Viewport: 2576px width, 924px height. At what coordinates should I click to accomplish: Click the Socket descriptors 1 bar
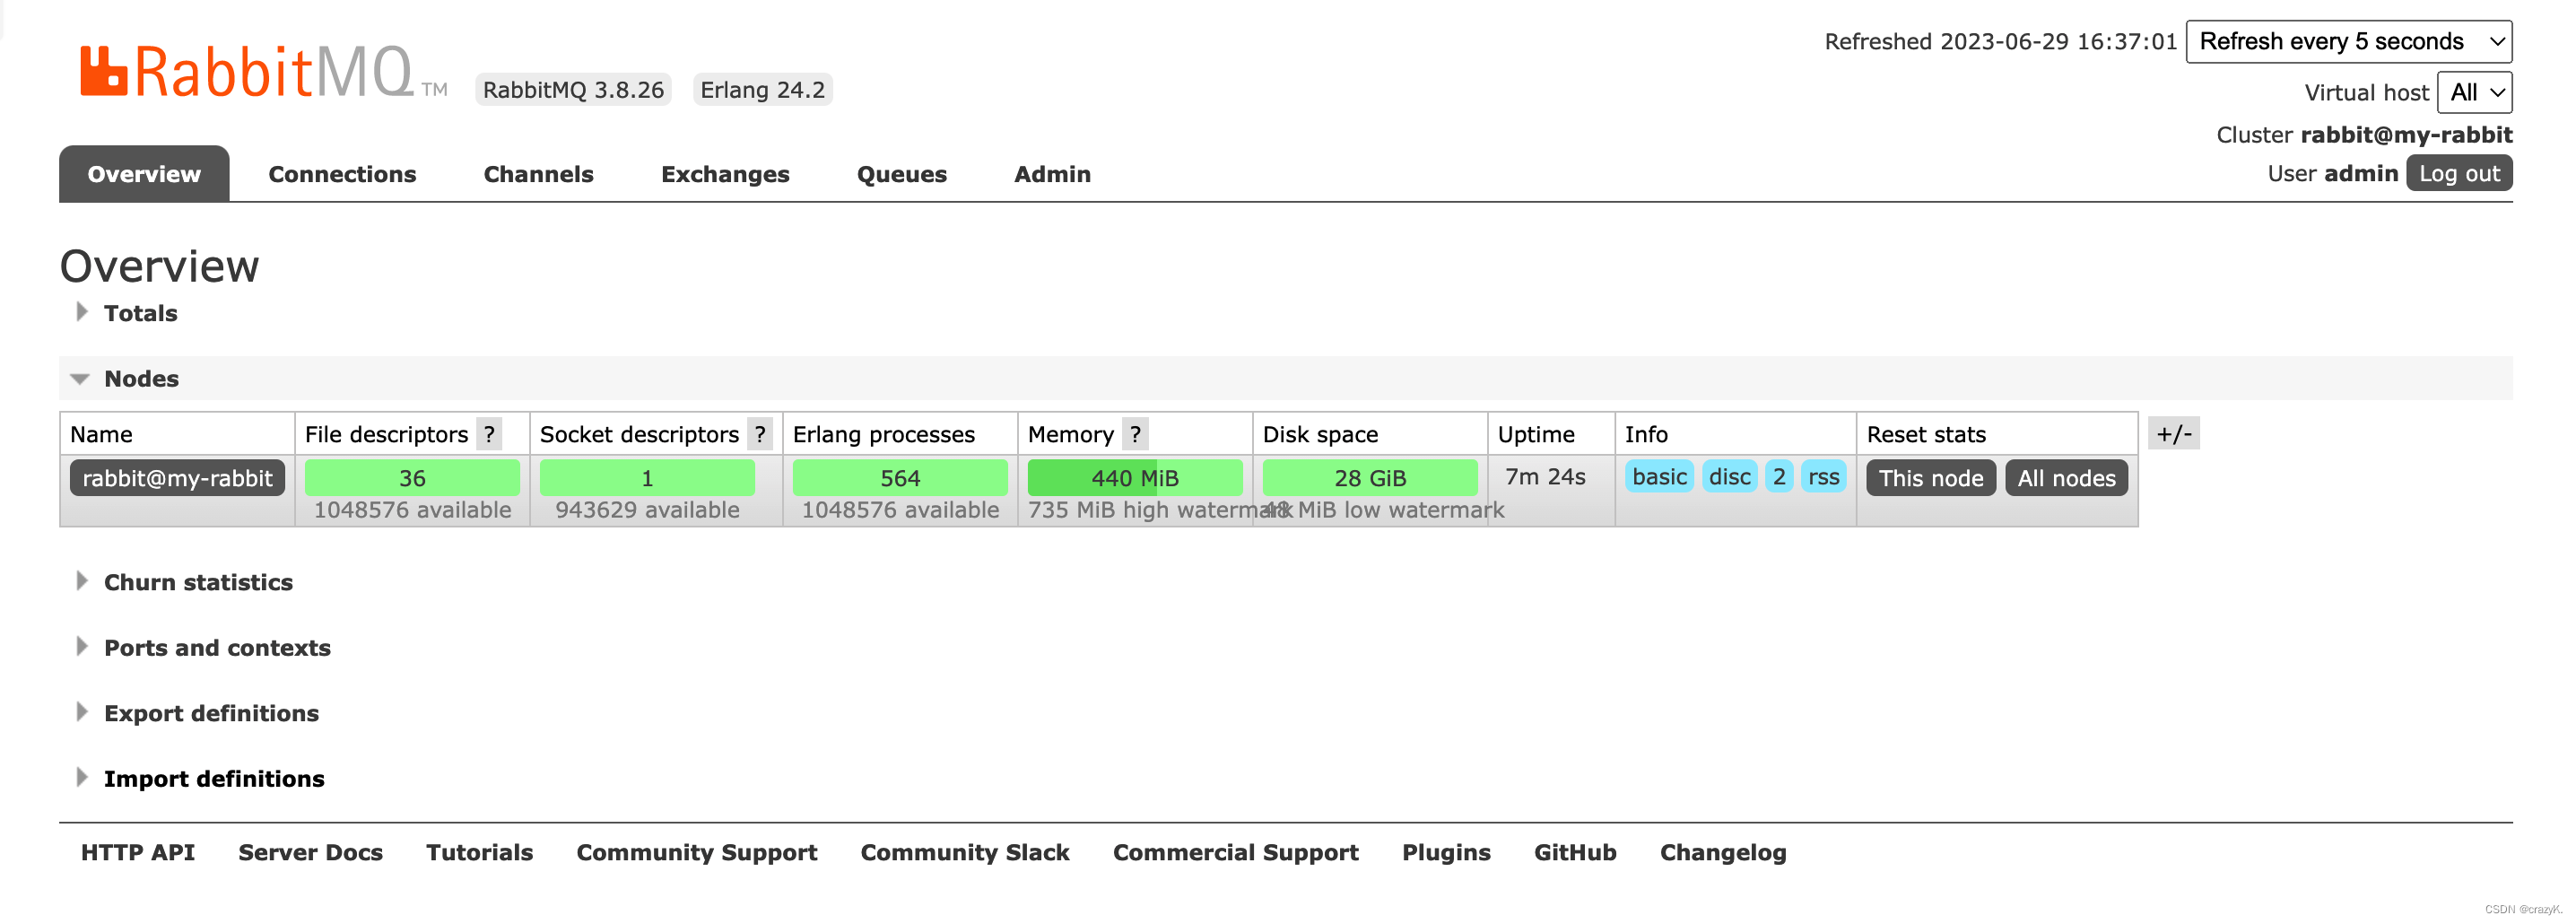click(x=647, y=478)
